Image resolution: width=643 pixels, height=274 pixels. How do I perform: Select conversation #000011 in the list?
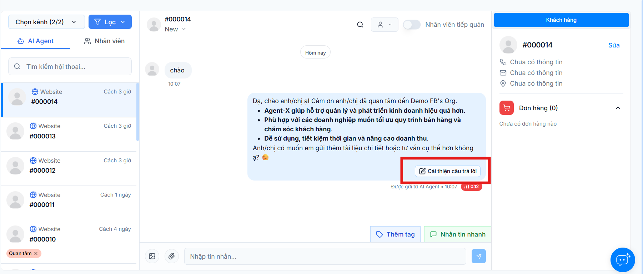click(69, 203)
